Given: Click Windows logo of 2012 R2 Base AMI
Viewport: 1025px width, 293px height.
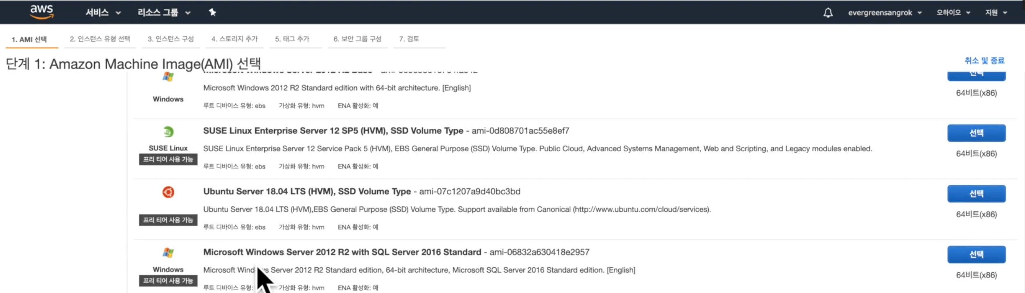Looking at the screenshot, I should [168, 76].
